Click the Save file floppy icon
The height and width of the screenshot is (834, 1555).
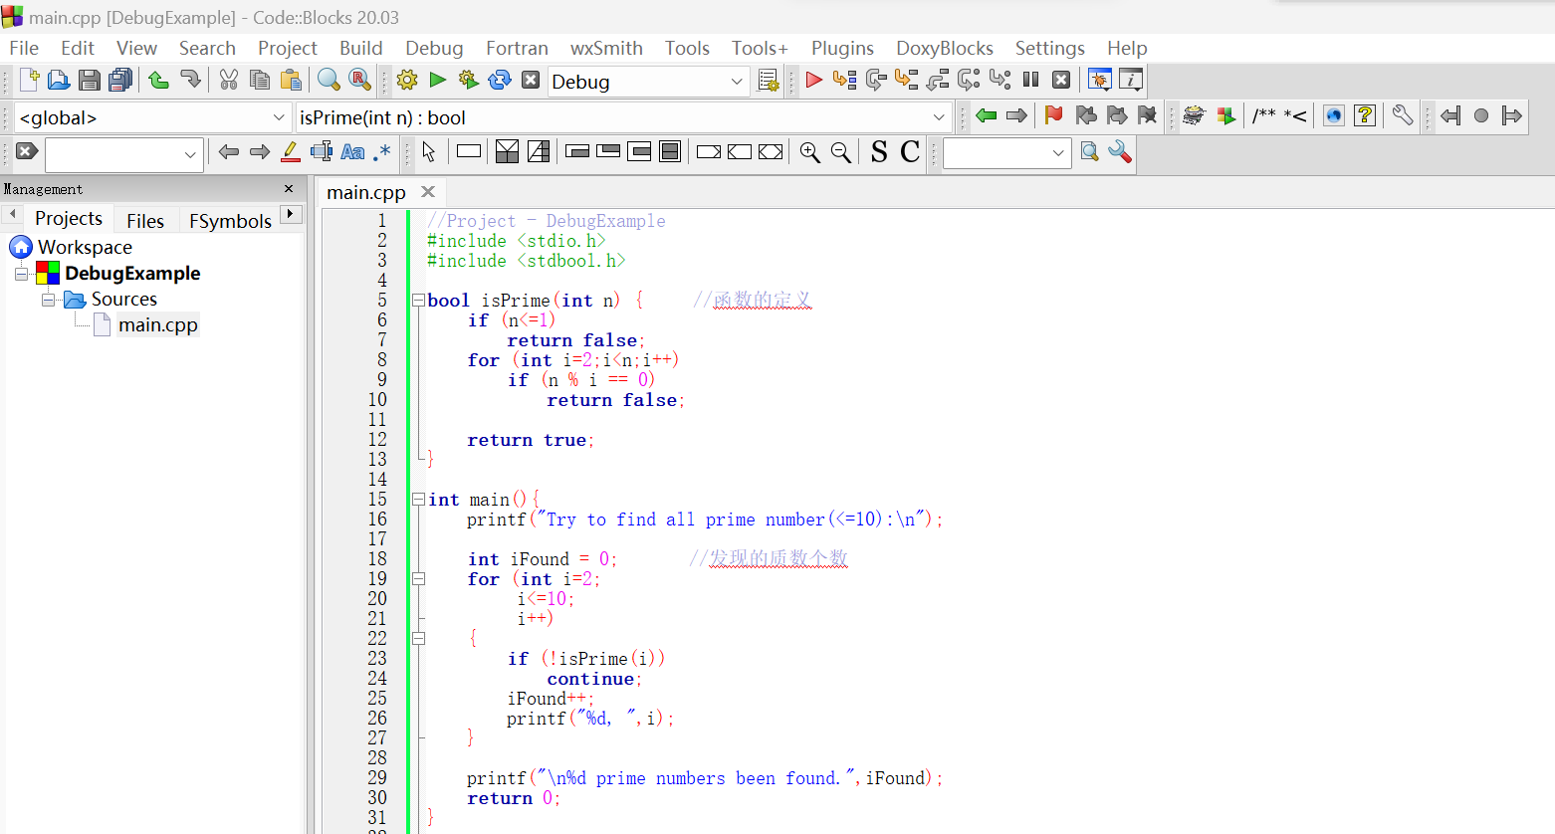coord(90,81)
